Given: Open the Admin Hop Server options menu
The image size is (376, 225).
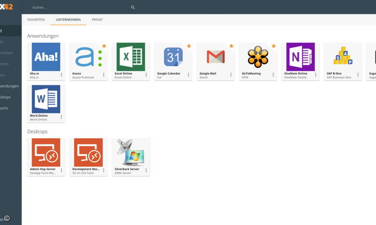Looking at the screenshot, I should coord(61,170).
